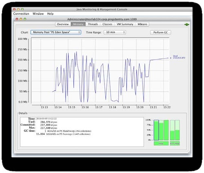Click the memory usage line chart area

100,70
